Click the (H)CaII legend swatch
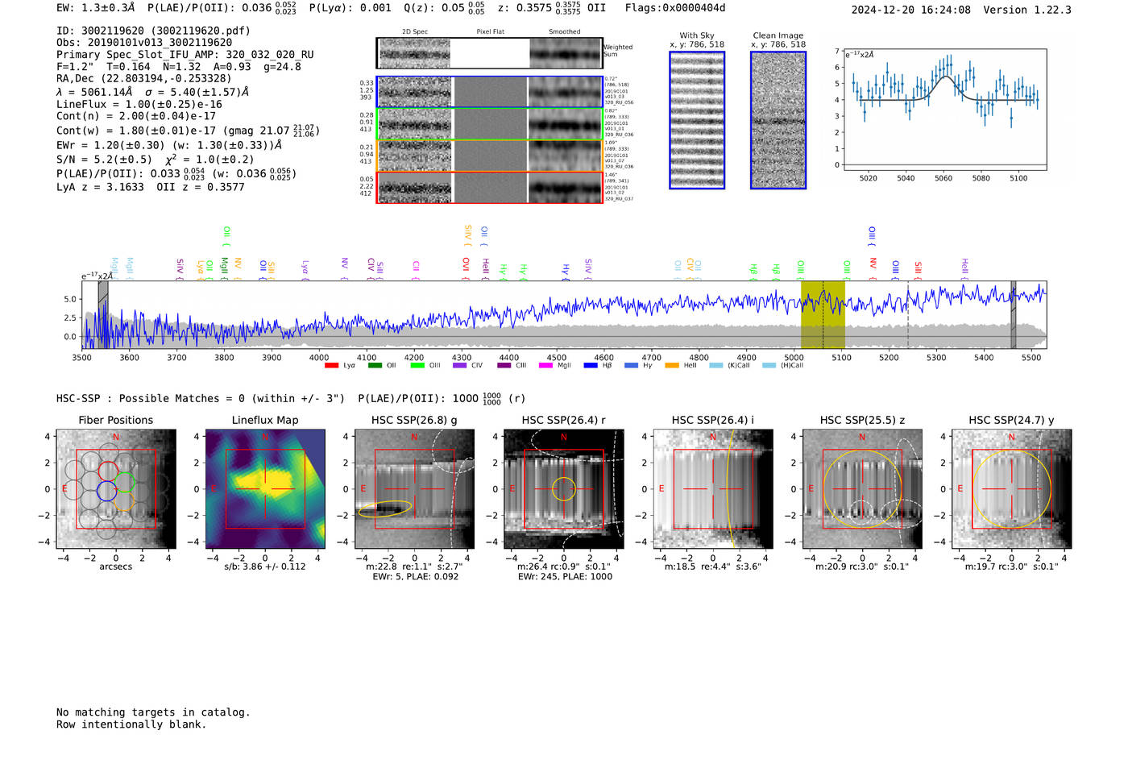Image resolution: width=1128 pixels, height=768 pixels. click(769, 365)
